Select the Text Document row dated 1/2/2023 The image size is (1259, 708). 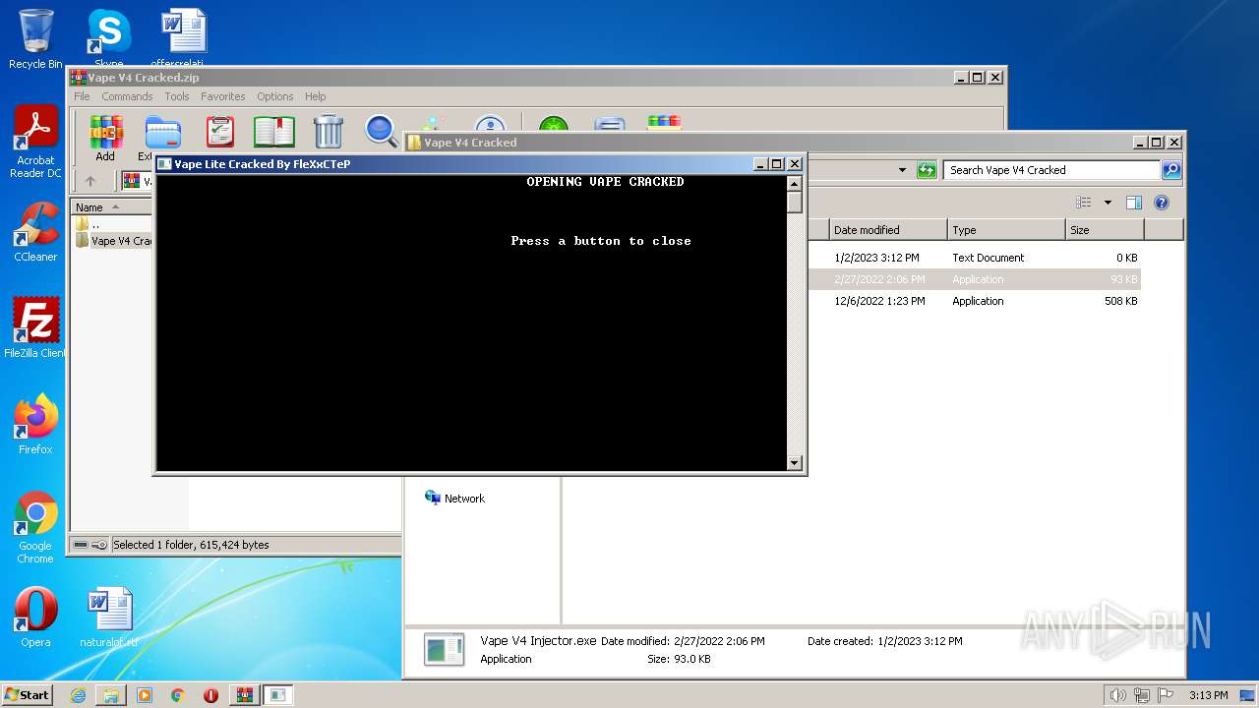coord(974,258)
